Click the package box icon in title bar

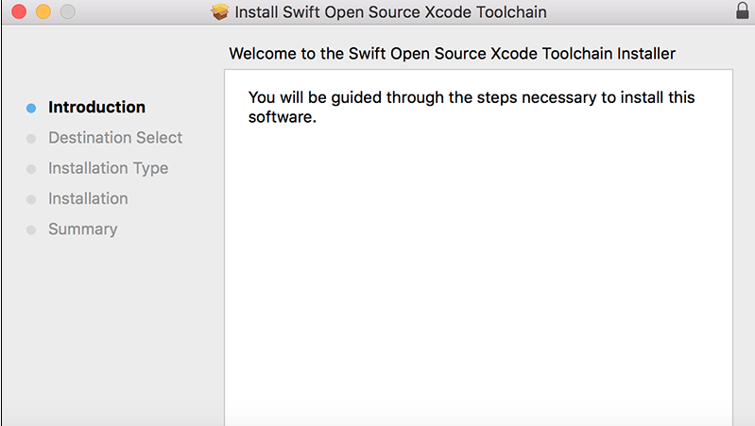[x=220, y=13]
